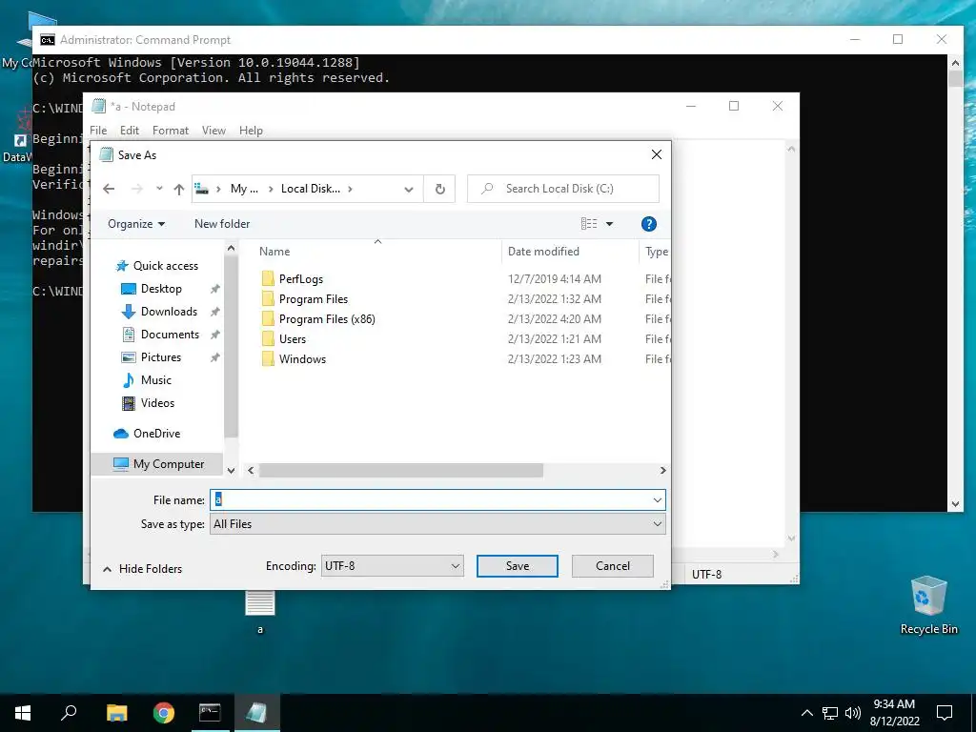Click the forward arrow in Save As dialog

click(137, 189)
